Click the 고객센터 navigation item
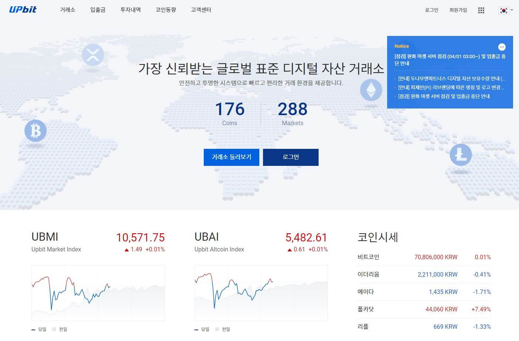The width and height of the screenshot is (519, 341). [x=200, y=10]
